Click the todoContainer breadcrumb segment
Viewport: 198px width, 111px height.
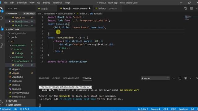click(x=65, y=14)
